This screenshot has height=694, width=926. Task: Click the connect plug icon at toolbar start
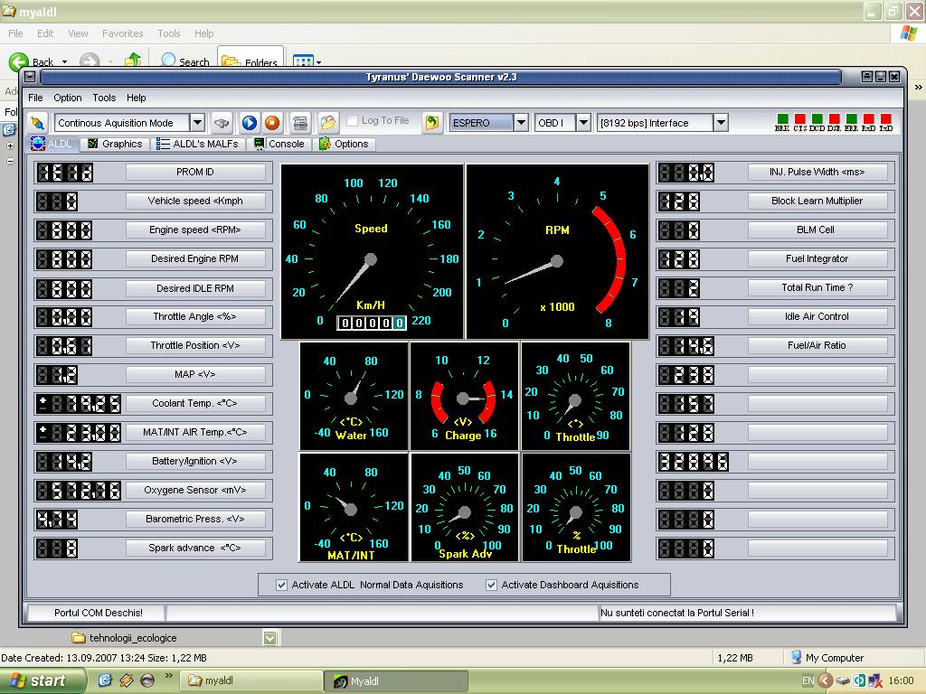pyautogui.click(x=37, y=123)
